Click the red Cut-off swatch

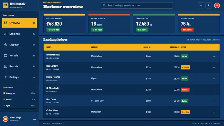click(4, 99)
